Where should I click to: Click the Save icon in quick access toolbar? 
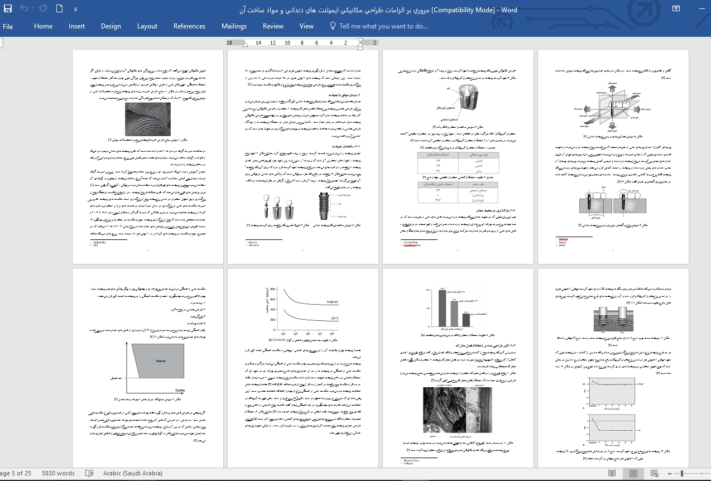pos(8,8)
